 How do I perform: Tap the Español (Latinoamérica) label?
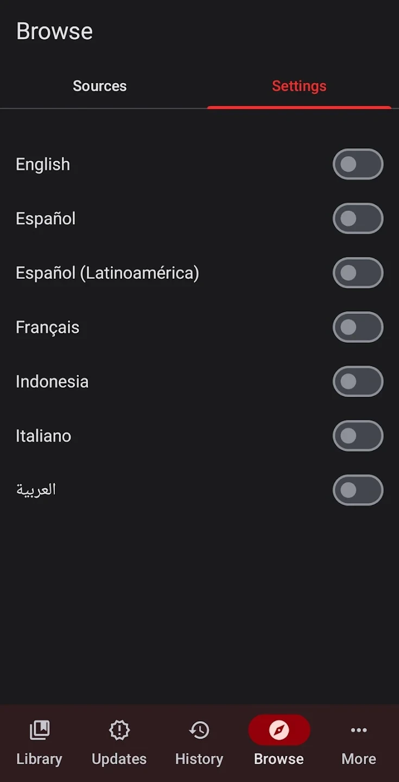[x=107, y=273]
